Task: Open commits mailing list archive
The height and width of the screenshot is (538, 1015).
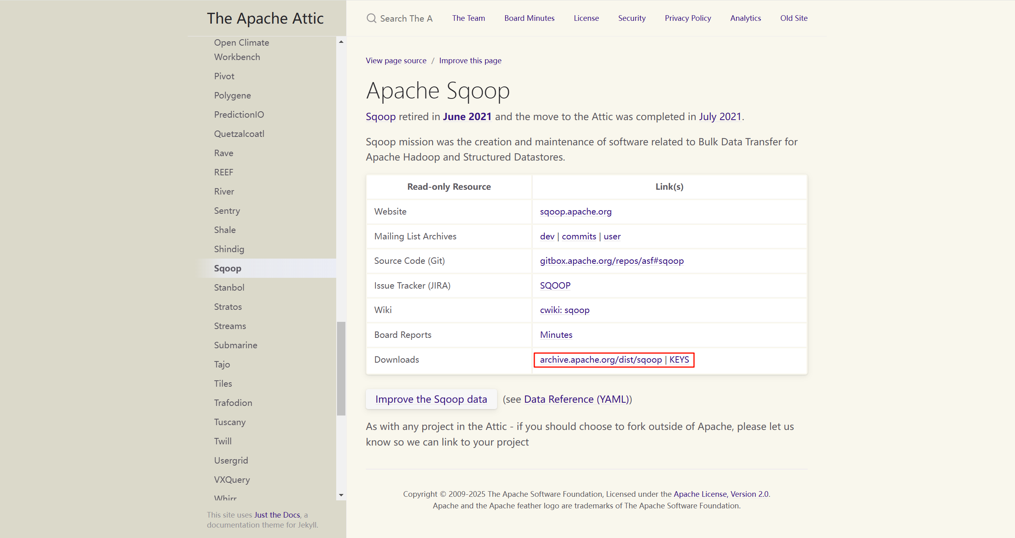Action: 578,237
